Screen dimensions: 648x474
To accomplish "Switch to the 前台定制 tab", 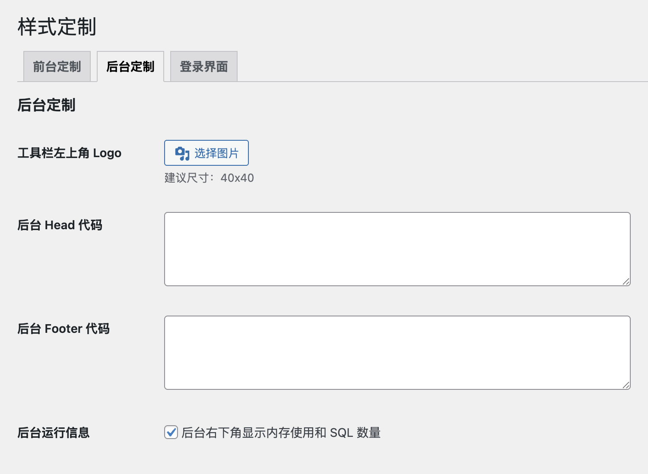I will (x=57, y=66).
